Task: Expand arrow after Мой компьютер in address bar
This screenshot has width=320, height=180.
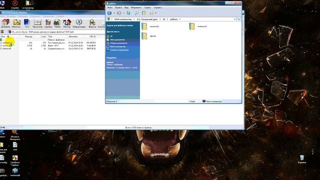Action: click(134, 19)
